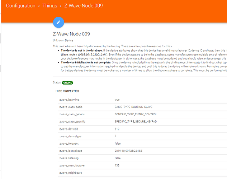This screenshot has height=179, width=227.
Task: Click the ONLINE status badge
Action: [x=67, y=83]
